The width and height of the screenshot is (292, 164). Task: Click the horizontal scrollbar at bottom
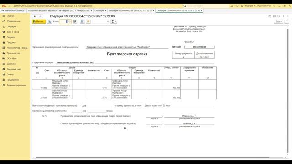pos(152,157)
